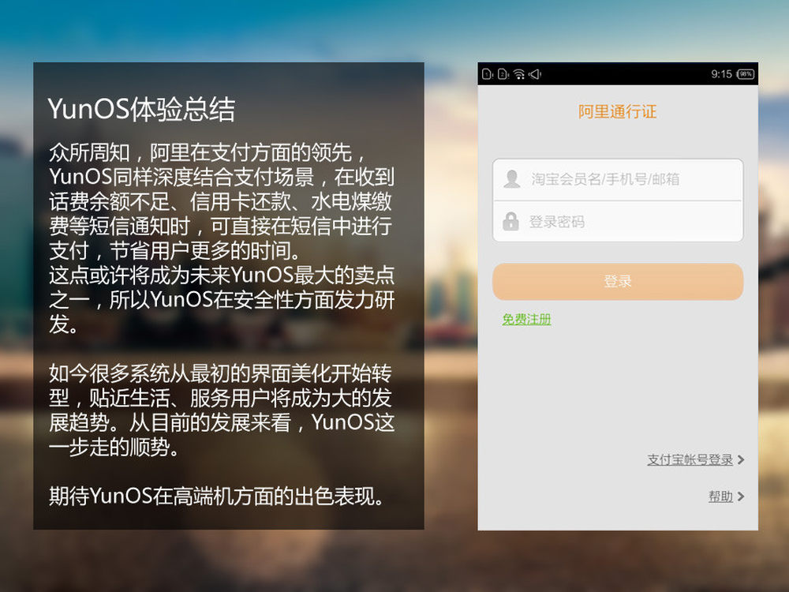Click the text line 期待YunOS在高端机方面的出色表现。
Viewport: 789px width, 592px height.
tap(217, 496)
